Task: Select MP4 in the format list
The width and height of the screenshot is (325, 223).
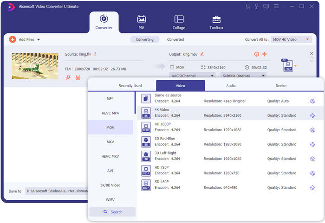Action: [x=110, y=99]
